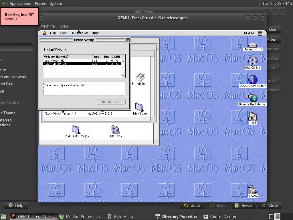Switch to QEMU taskbar entry
The image size is (293, 220).
tap(33, 217)
